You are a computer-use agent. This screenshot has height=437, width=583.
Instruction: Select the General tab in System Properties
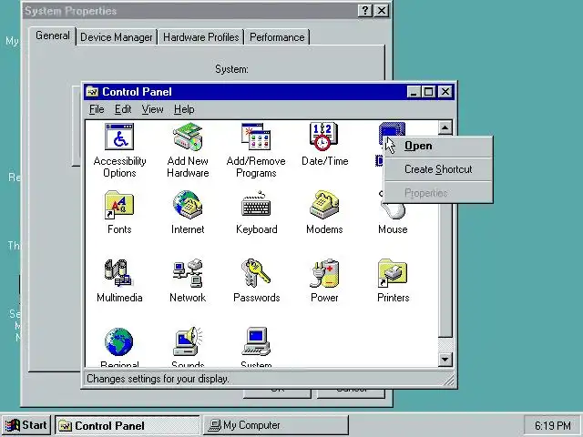(x=53, y=36)
